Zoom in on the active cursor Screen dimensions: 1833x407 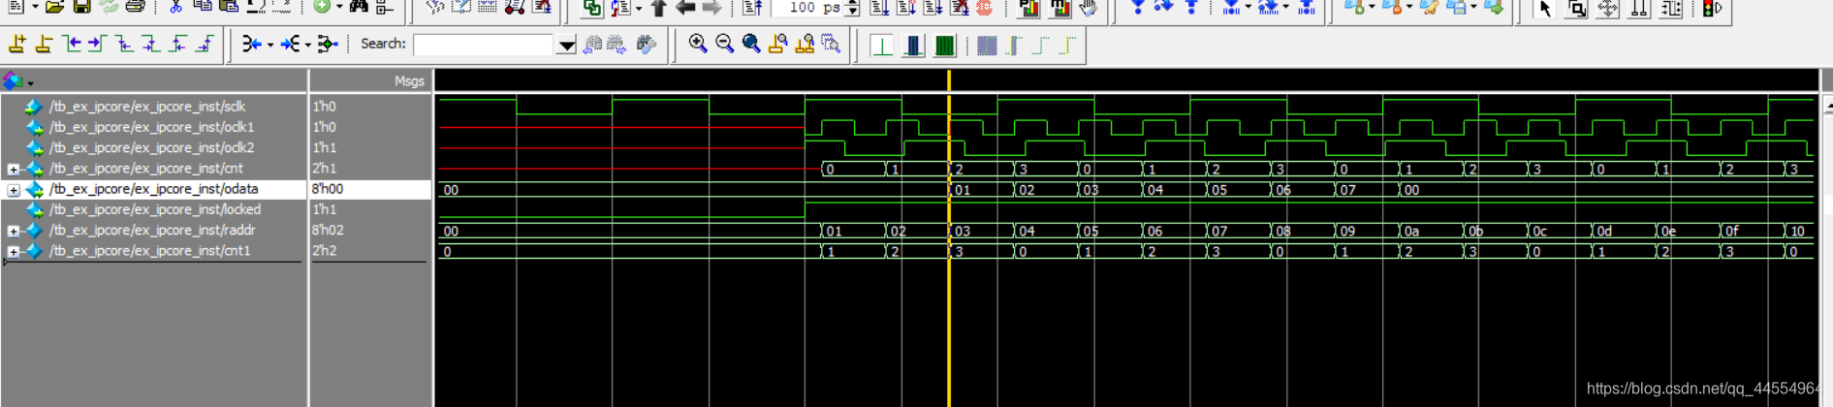pos(777,44)
